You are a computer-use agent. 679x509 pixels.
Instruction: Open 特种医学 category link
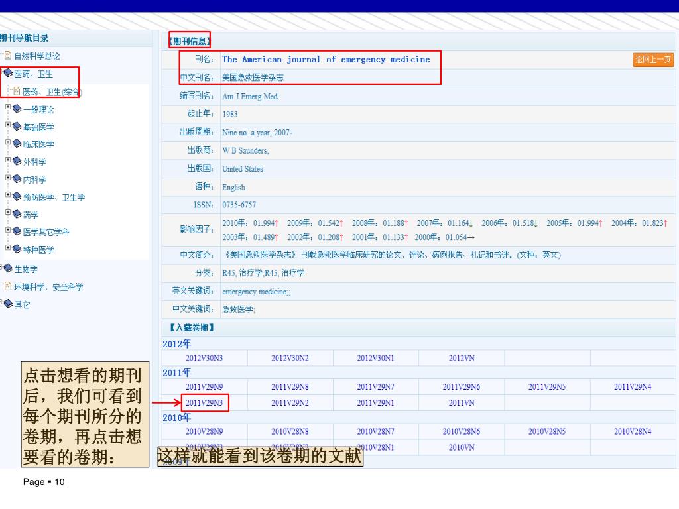pyautogui.click(x=38, y=250)
